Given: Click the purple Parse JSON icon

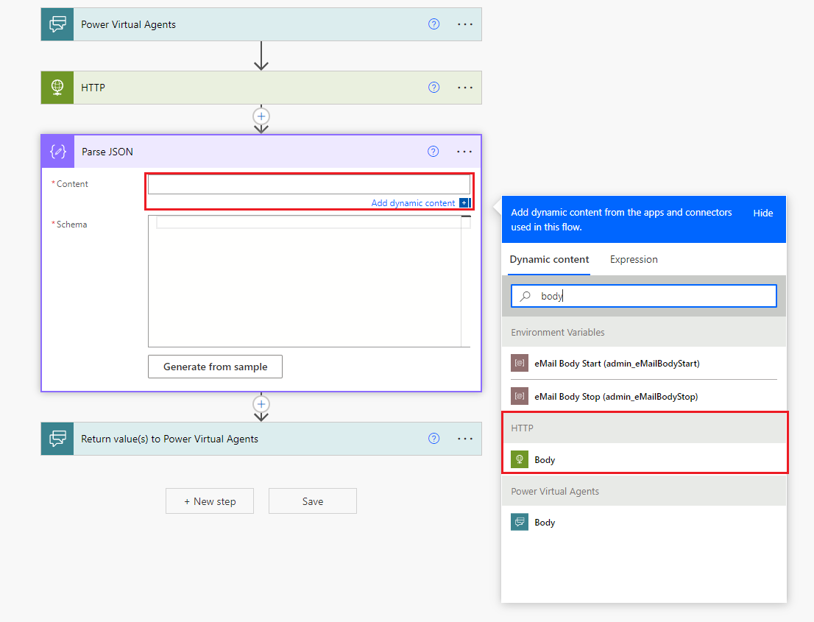Looking at the screenshot, I should [58, 152].
